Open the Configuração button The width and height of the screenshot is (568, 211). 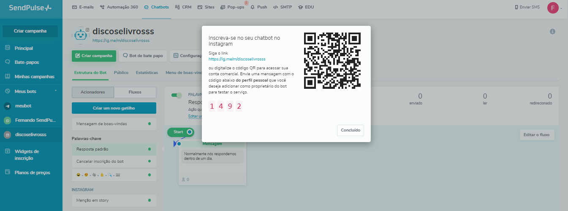[x=186, y=55]
